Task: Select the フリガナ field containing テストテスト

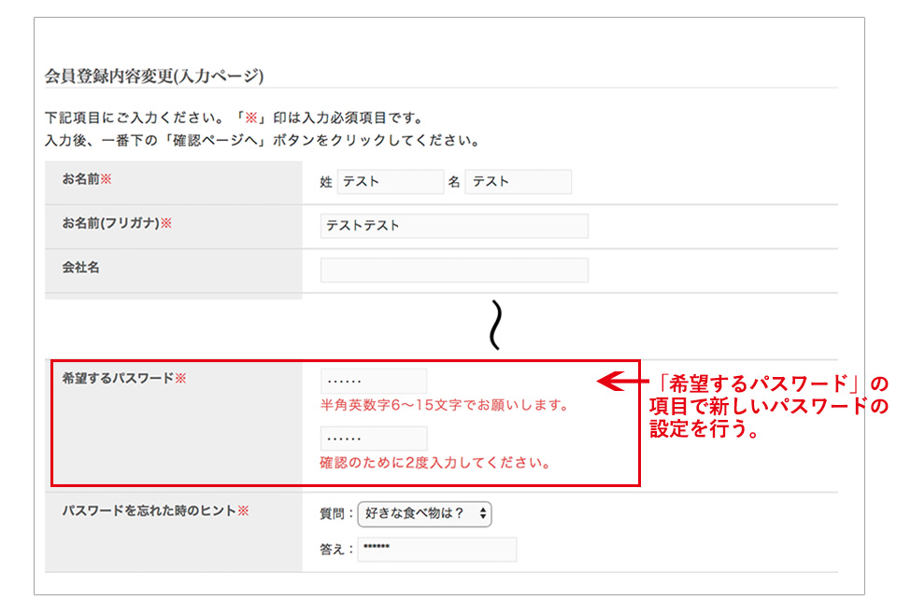Action: pos(454,226)
